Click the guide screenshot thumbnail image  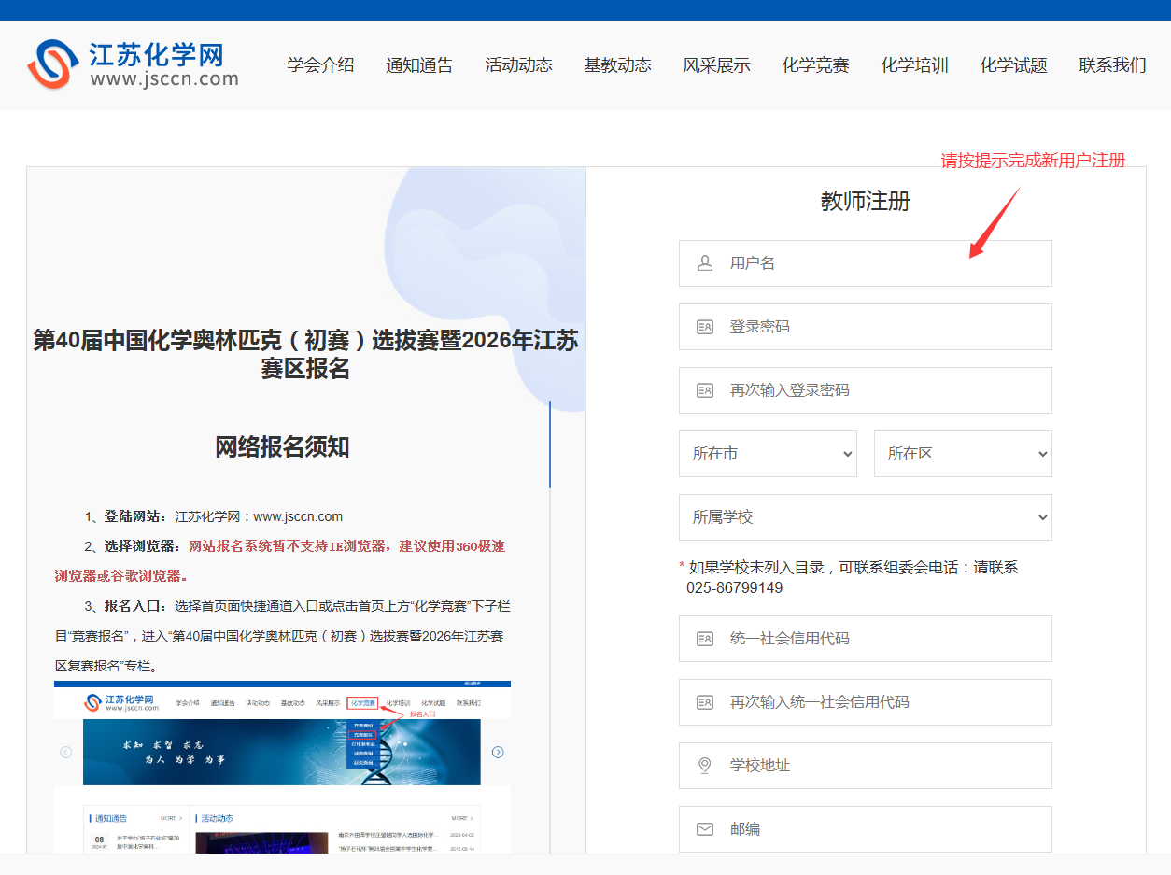tap(282, 767)
